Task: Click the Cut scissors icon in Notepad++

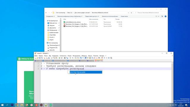Action: [x=52, y=58]
